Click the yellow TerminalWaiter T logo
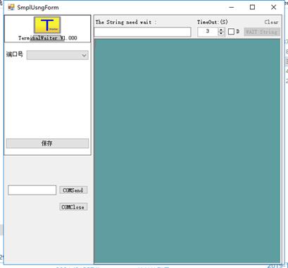Image resolution: width=288 pixels, height=268 pixels. tap(47, 25)
